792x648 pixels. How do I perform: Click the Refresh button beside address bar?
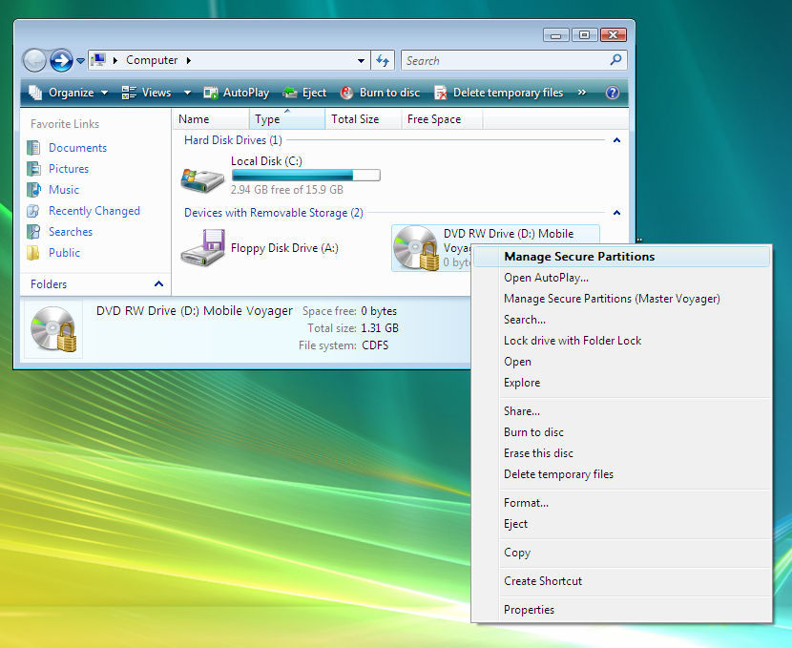(383, 61)
